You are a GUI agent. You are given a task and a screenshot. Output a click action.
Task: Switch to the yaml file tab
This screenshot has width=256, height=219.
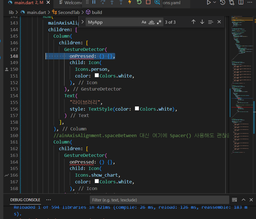click(x=172, y=3)
